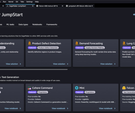Click the chevron beside View solution on understanding card
The width and height of the screenshot is (135, 113).
(20, 64)
